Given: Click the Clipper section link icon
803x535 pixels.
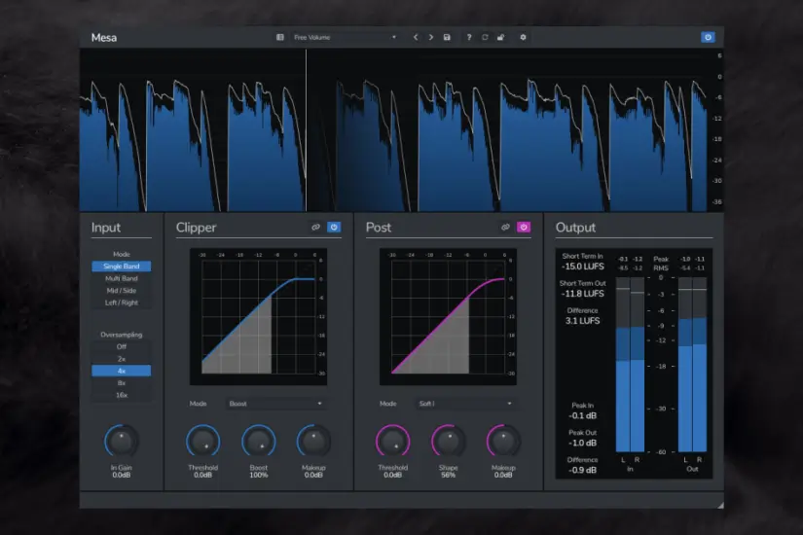Looking at the screenshot, I should (315, 228).
